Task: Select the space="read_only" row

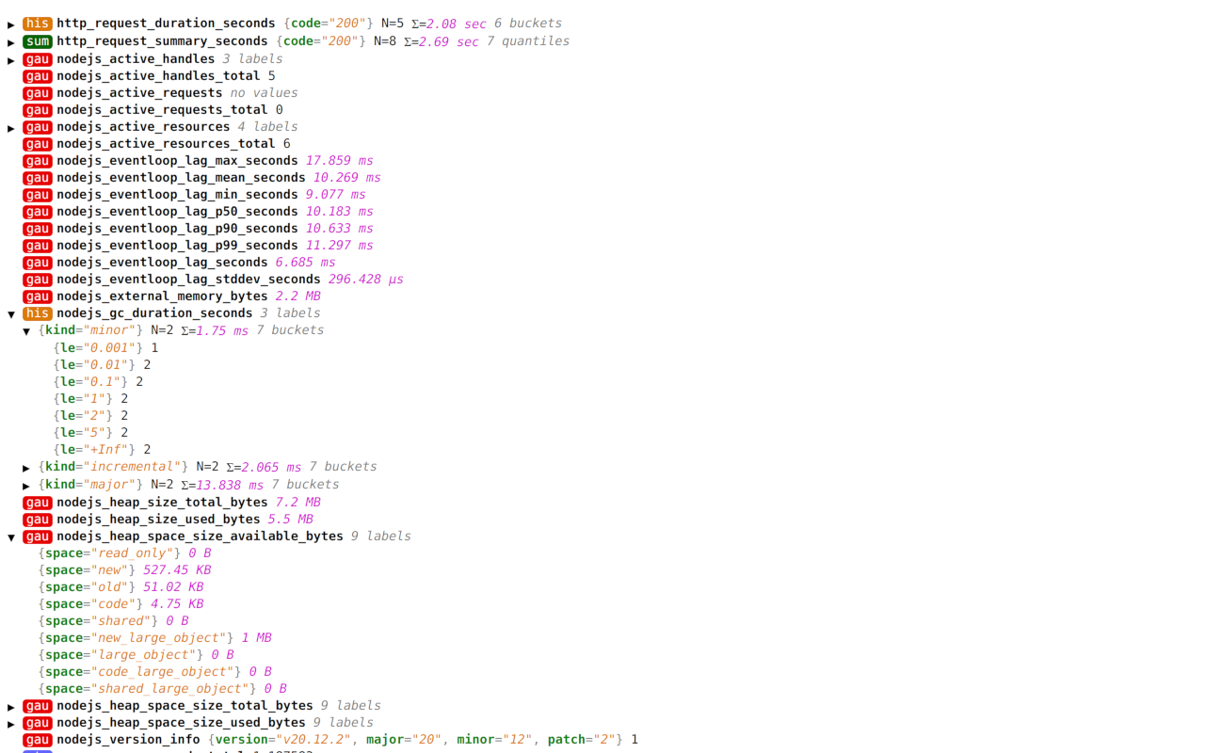Action: (x=124, y=553)
